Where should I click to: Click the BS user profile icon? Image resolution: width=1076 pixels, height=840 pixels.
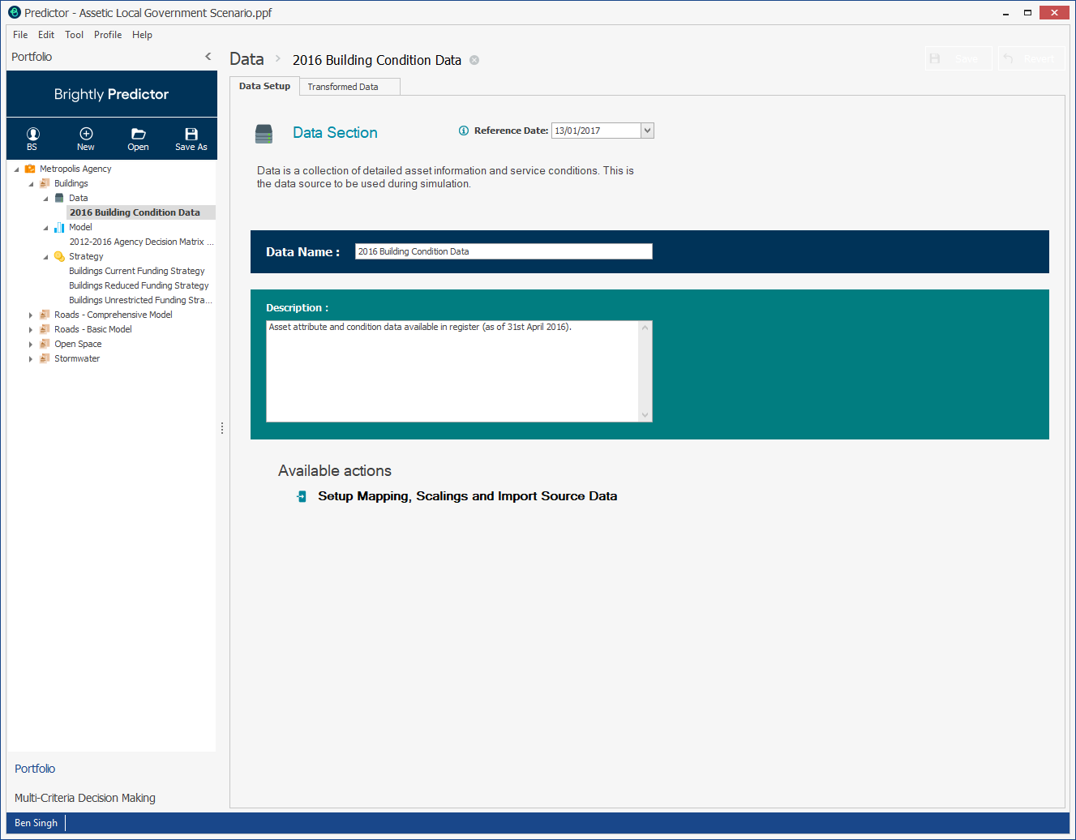pos(32,135)
